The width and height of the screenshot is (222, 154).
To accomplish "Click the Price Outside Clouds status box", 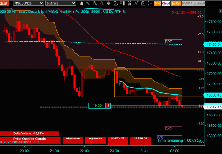I will pyautogui.click(x=30, y=140).
